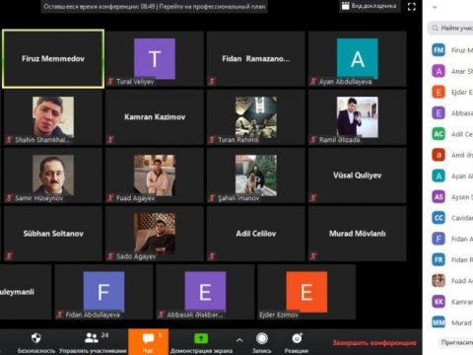
Task: Click muted mic icon on Vüsal Quliyev tile
Action: coord(313,197)
